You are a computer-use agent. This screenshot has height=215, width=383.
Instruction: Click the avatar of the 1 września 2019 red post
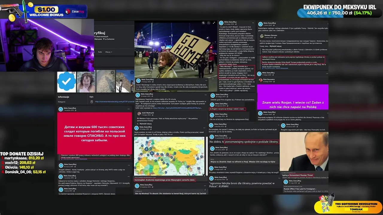tap(61, 109)
